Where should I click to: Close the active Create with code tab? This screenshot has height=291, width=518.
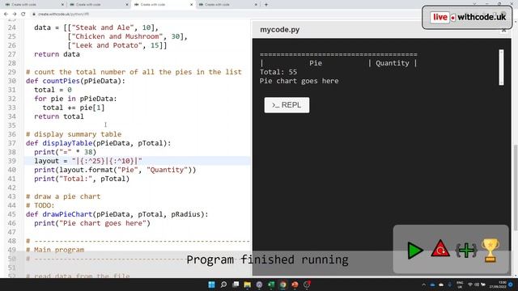click(x=192, y=5)
